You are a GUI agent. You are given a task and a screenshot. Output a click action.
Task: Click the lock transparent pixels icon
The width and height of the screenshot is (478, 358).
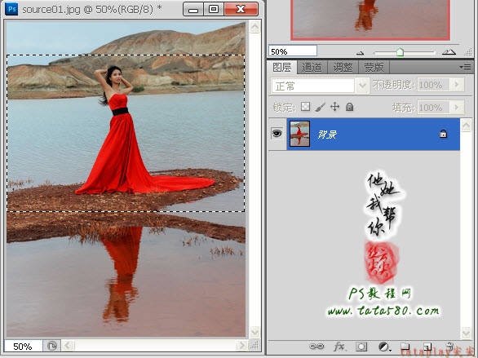[x=305, y=107]
